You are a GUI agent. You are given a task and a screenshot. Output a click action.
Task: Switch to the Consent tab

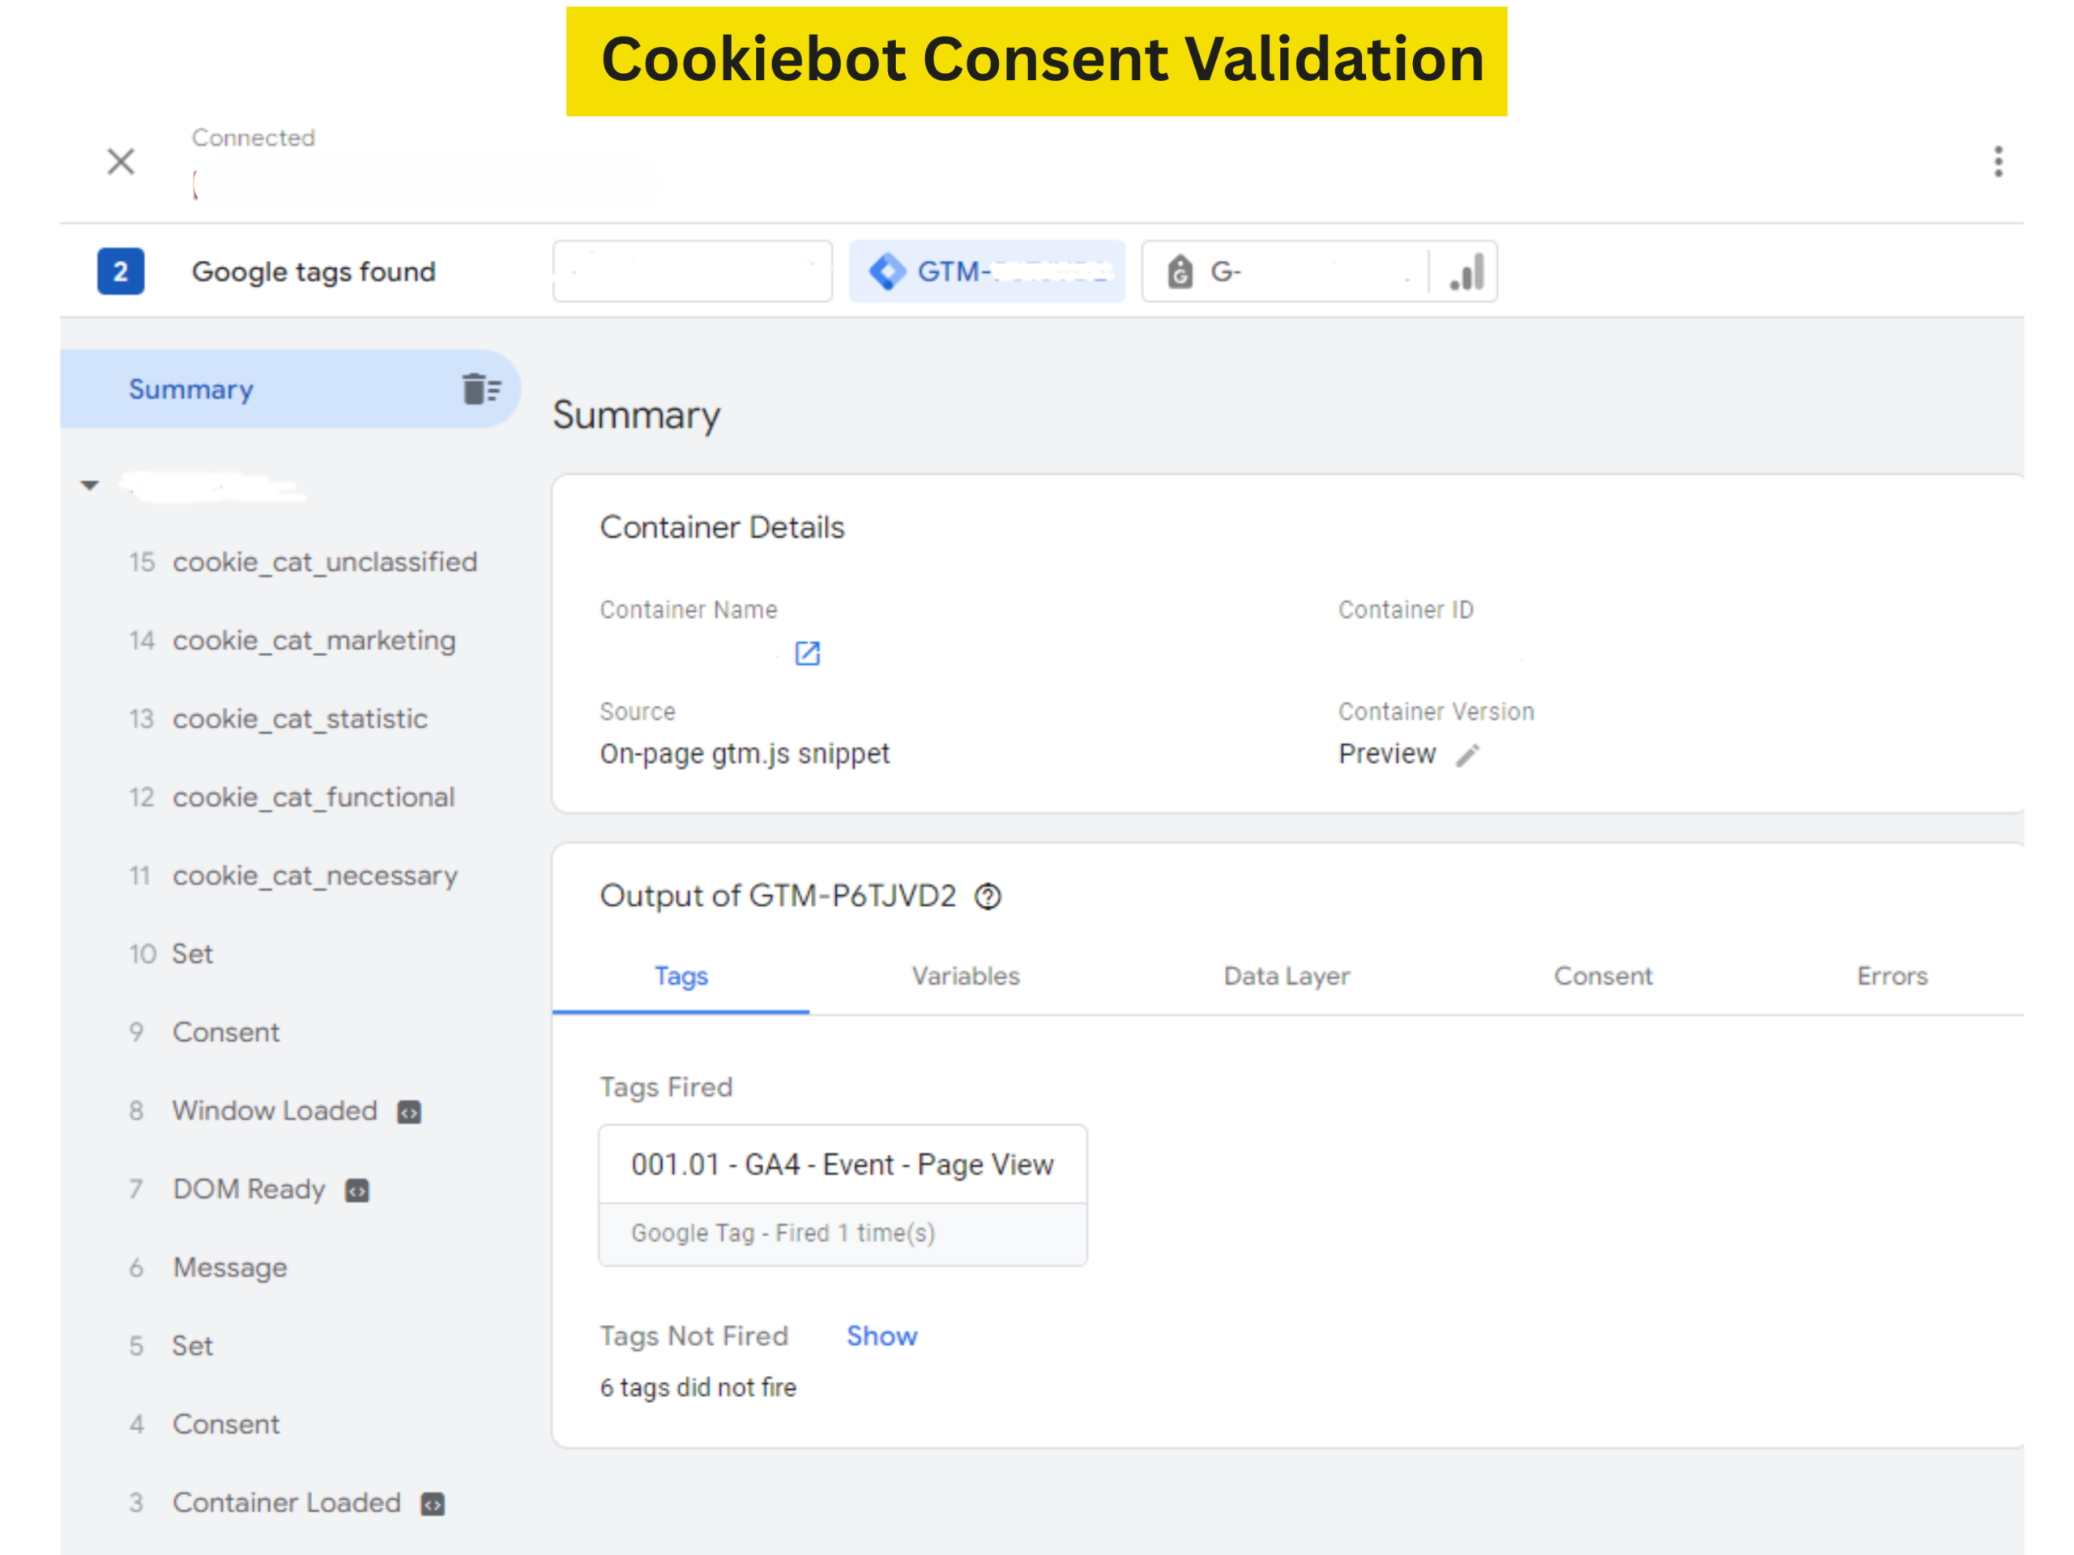(x=1602, y=976)
